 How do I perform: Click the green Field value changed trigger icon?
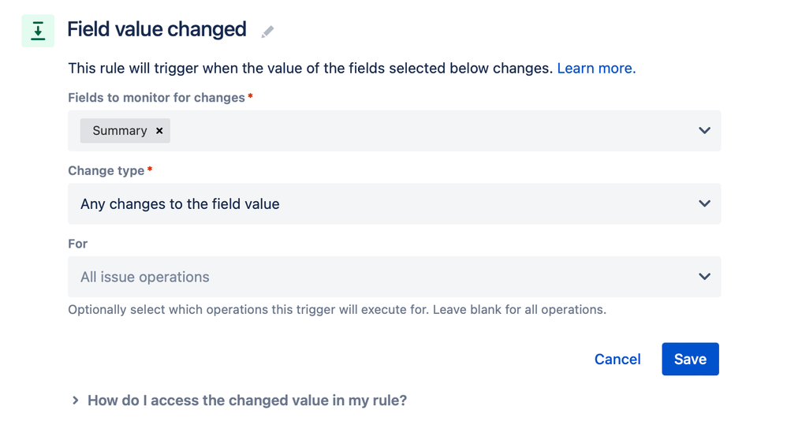[x=38, y=31]
